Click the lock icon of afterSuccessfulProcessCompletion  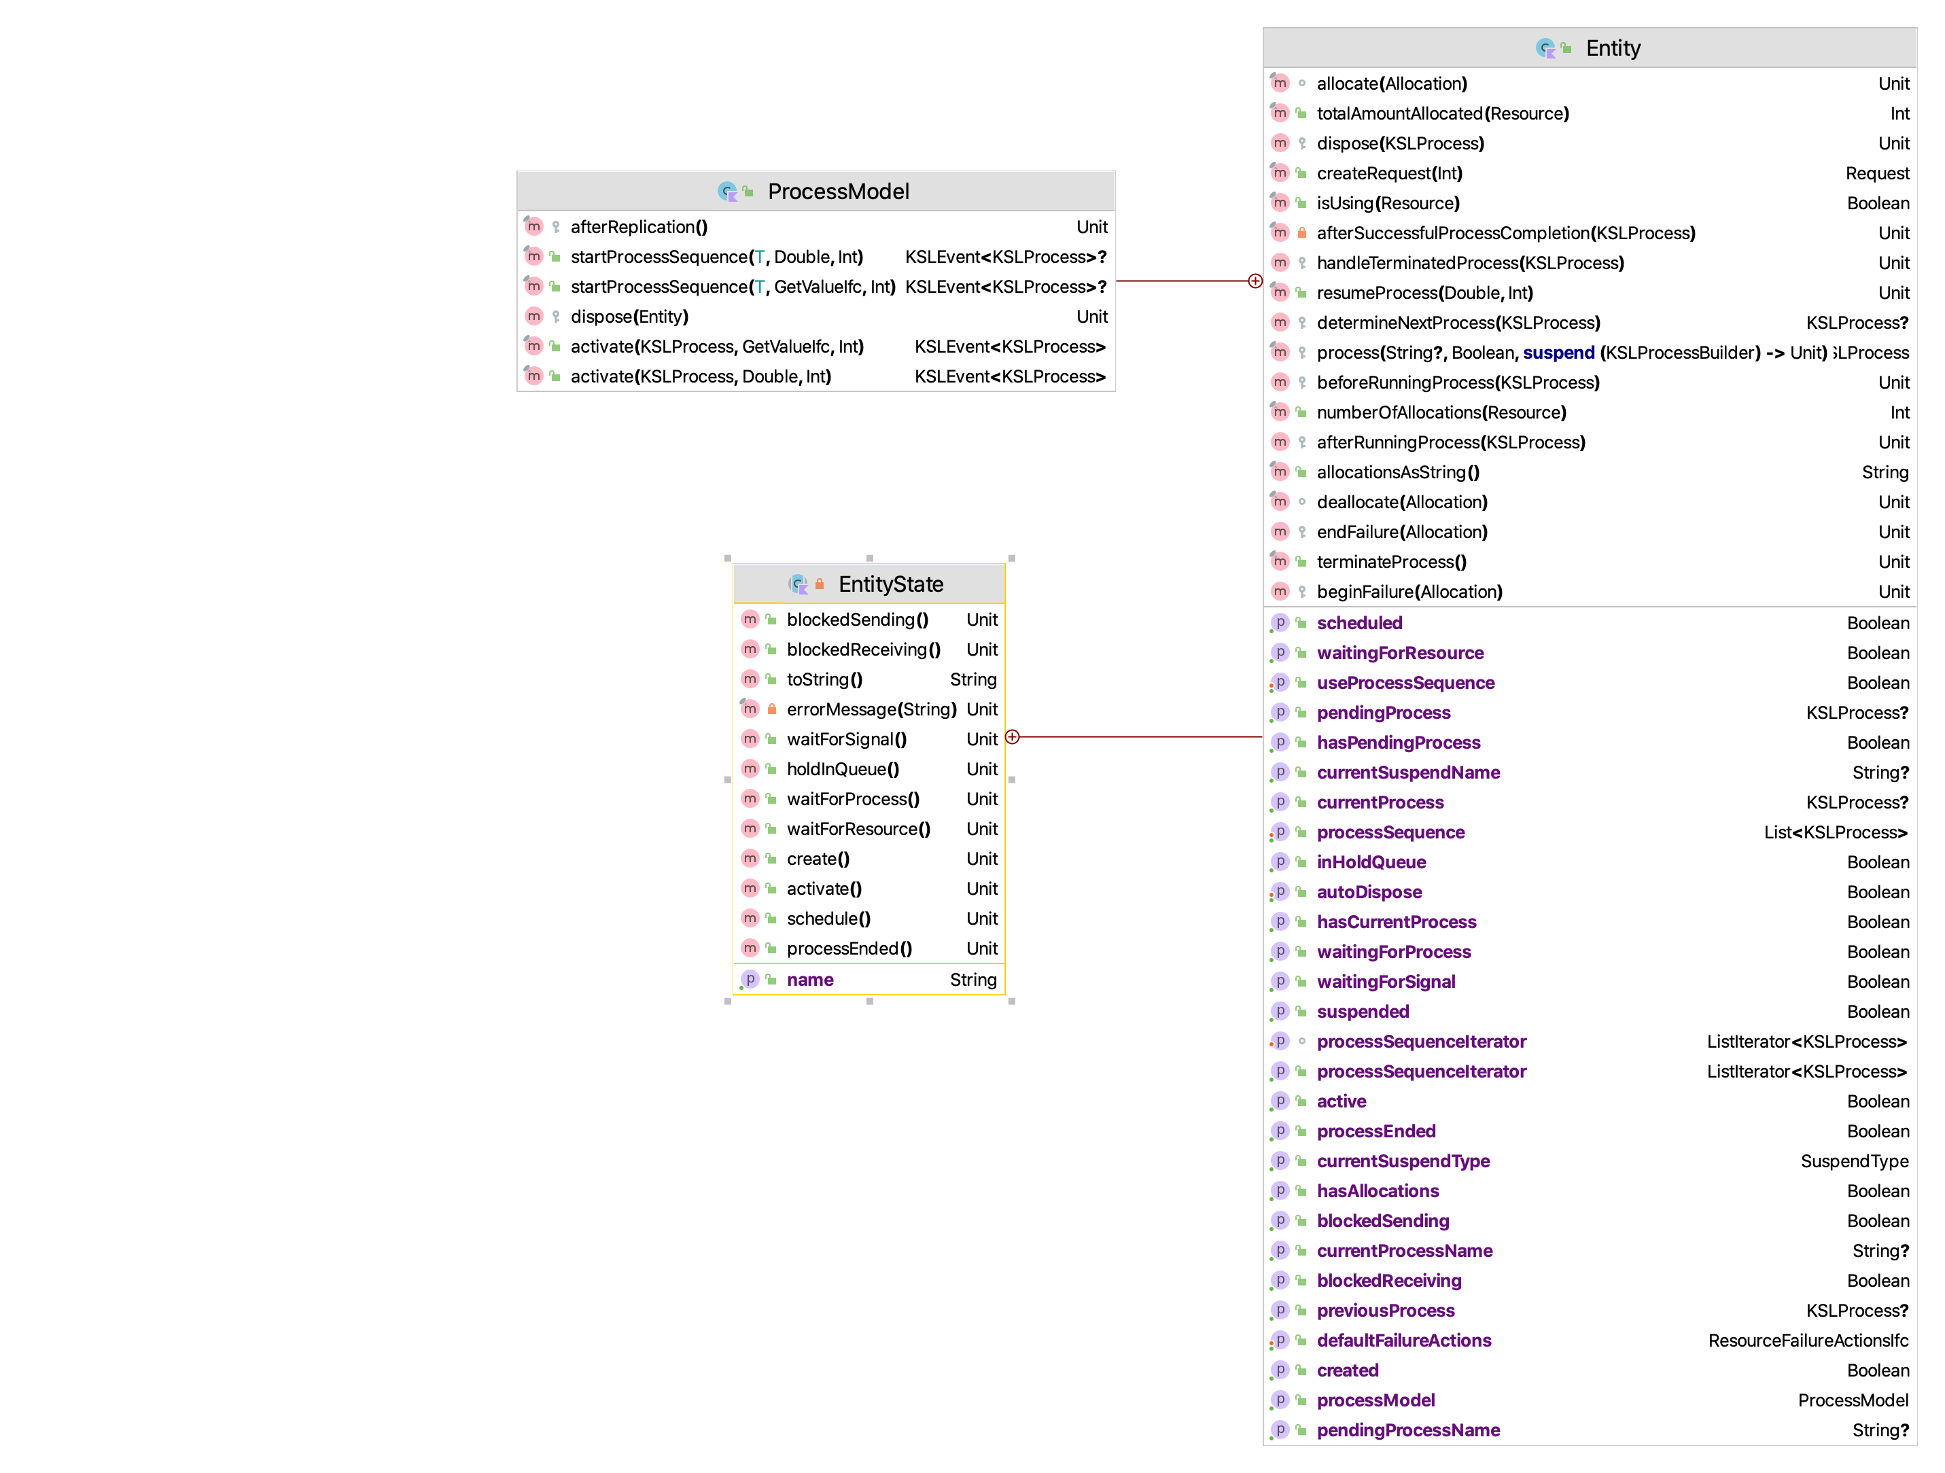click(1302, 233)
